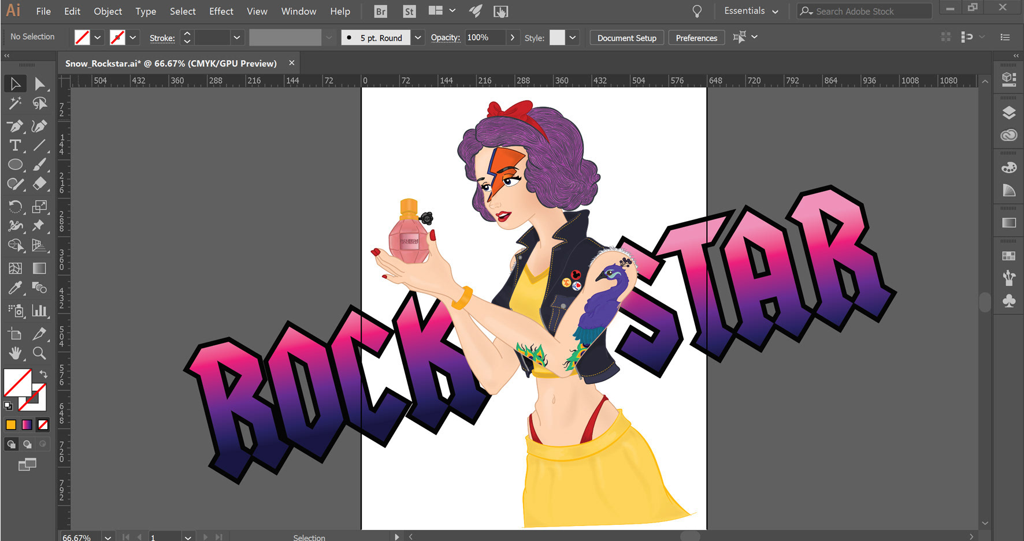Swap fill and stroke colors
Image resolution: width=1024 pixels, height=541 pixels.
[x=43, y=375]
